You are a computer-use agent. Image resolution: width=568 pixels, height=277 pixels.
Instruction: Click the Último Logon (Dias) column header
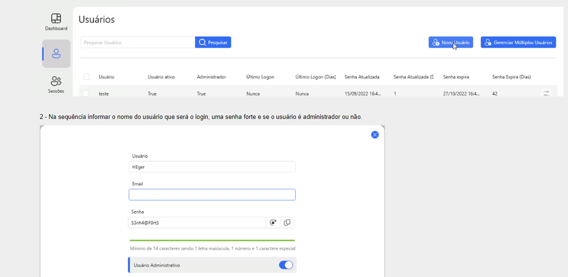[315, 77]
